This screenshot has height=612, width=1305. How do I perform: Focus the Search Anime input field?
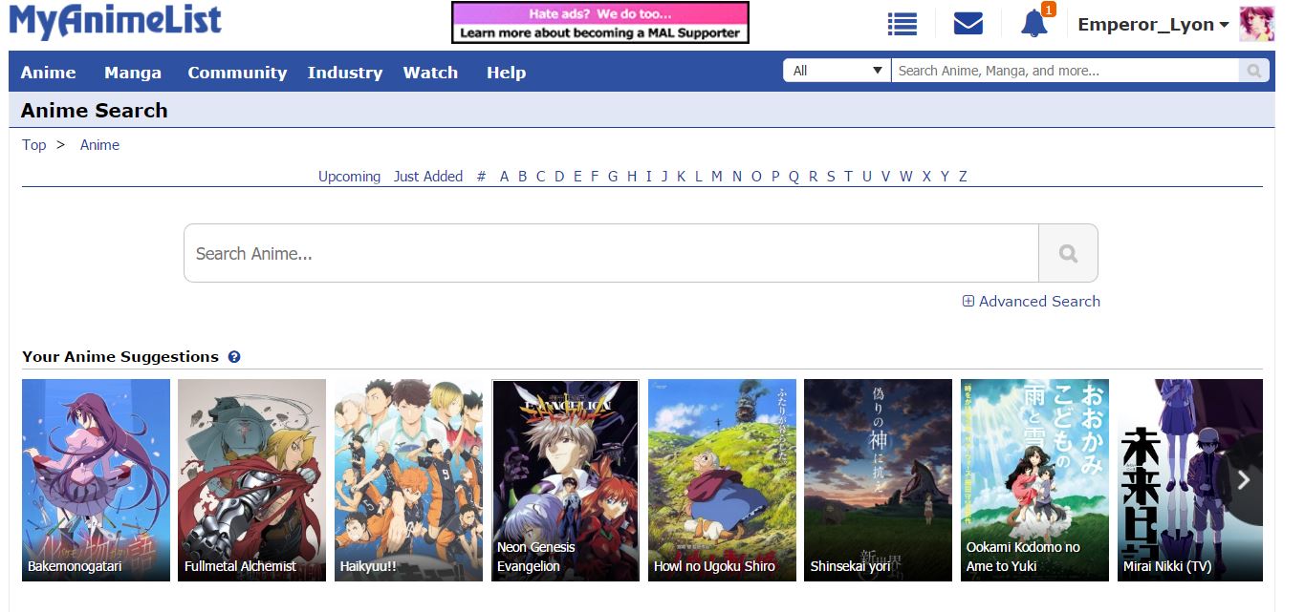click(612, 253)
